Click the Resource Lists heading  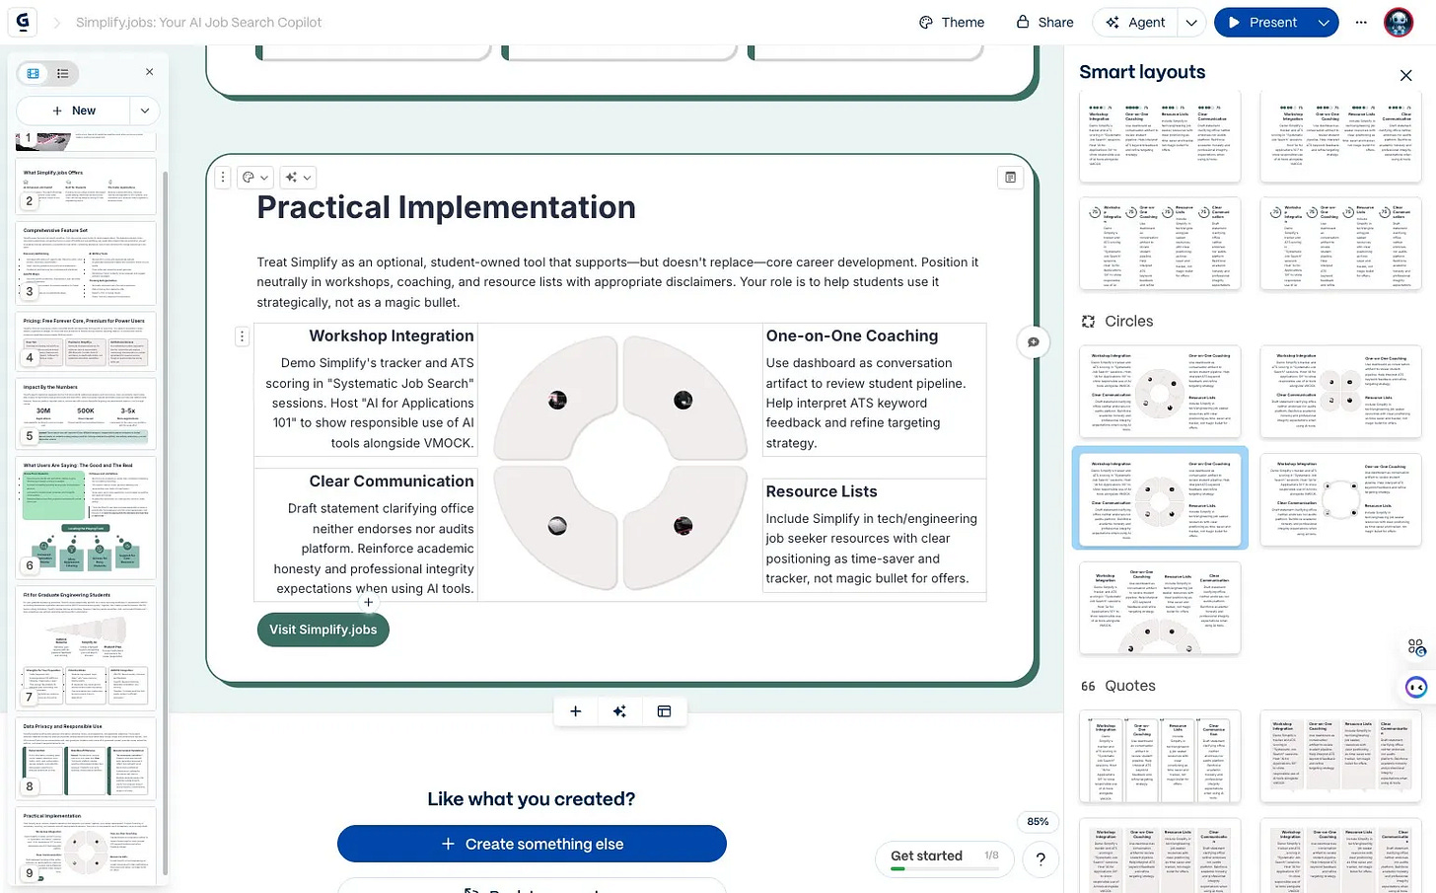coord(822,491)
